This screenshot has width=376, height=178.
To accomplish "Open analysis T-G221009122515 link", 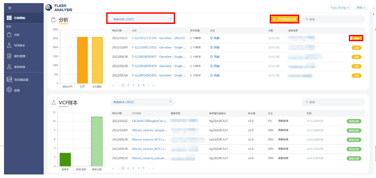I will [159, 47].
